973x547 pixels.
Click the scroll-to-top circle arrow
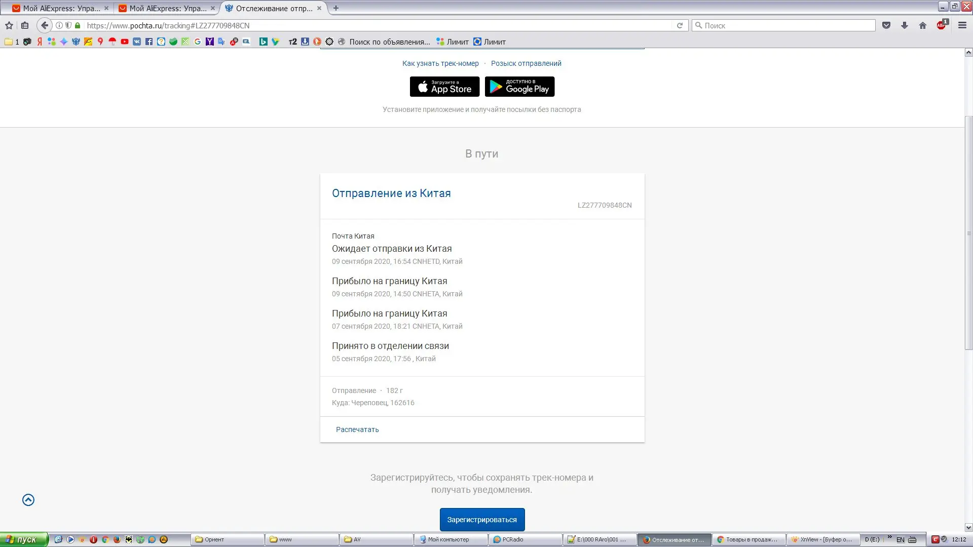(x=28, y=500)
